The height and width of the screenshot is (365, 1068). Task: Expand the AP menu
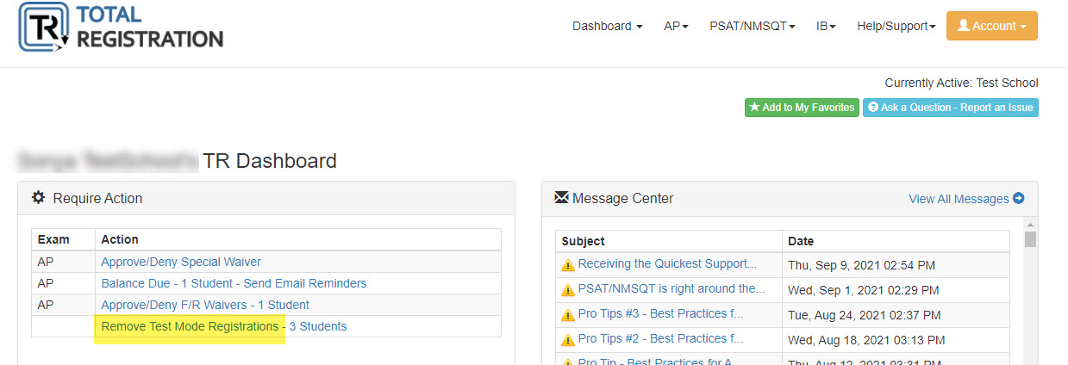click(676, 26)
